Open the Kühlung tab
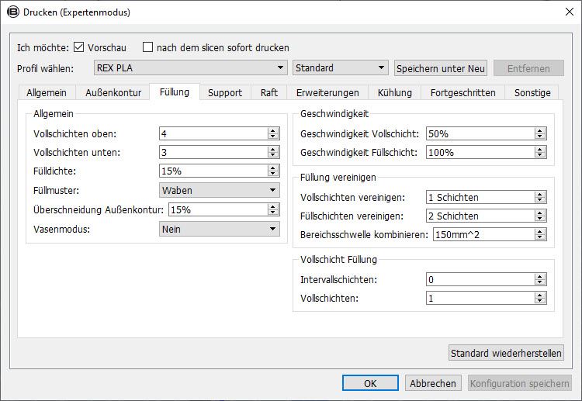This screenshot has width=582, height=401. click(x=394, y=93)
